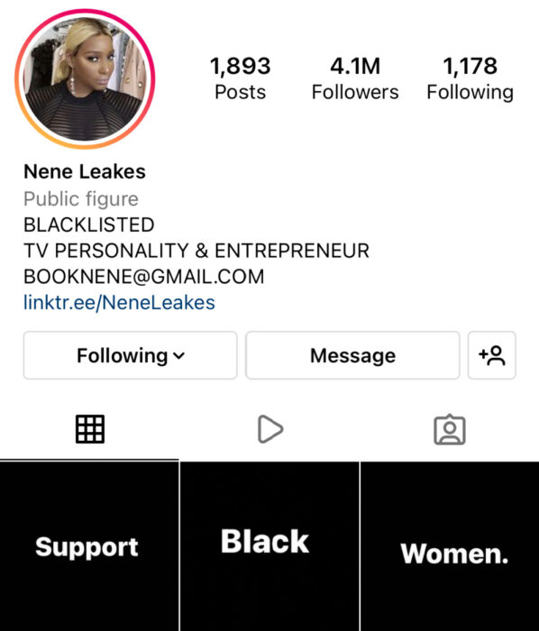Open the 'Black' post thumbnail
This screenshot has width=539, height=631.
[x=269, y=546]
